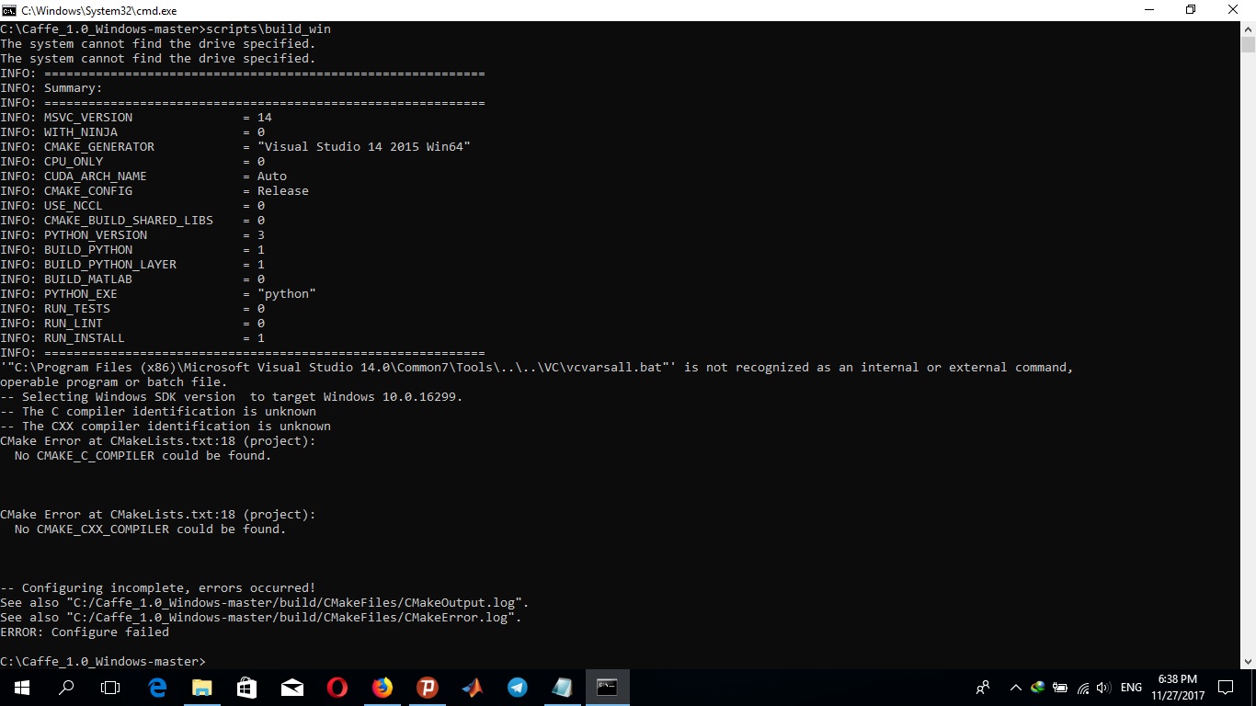Open cmd.exe window system menu icon
The image size is (1256, 706).
tap(8, 9)
